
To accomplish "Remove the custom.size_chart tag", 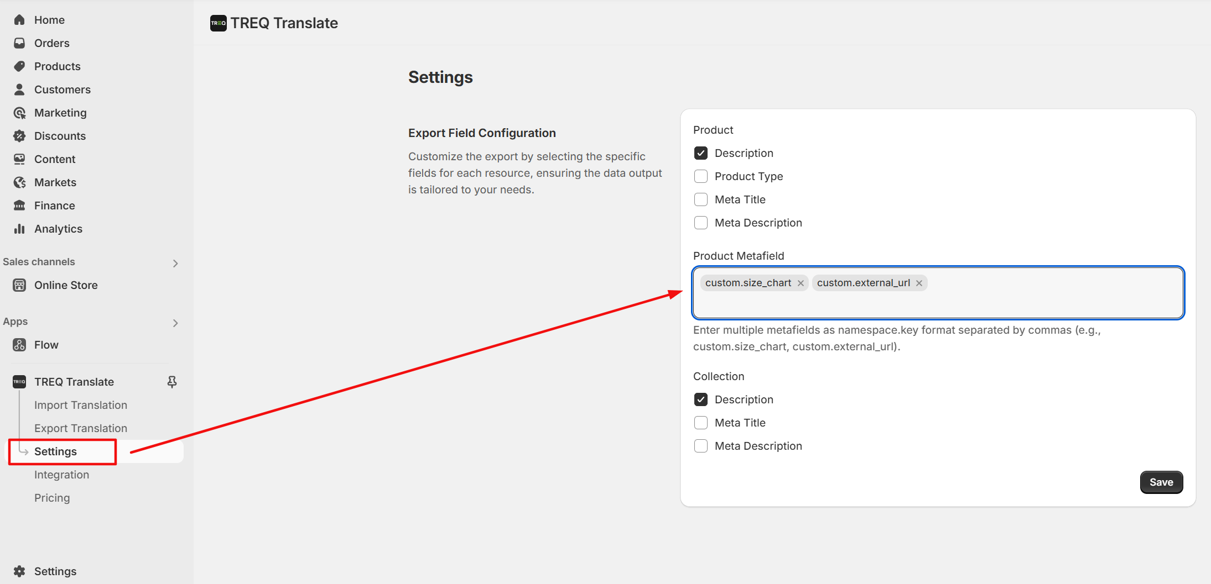I will point(801,283).
